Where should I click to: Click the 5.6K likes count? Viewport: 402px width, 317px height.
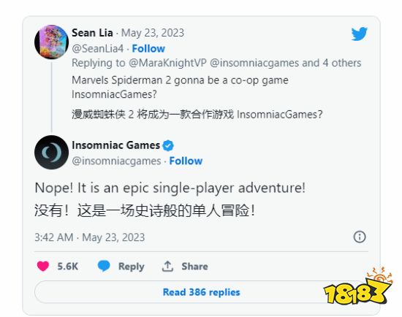pos(68,267)
